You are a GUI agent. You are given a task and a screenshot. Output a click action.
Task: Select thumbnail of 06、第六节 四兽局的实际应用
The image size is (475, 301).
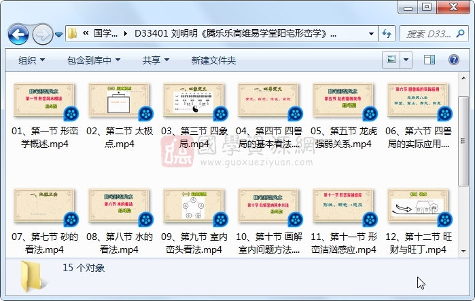point(419,101)
